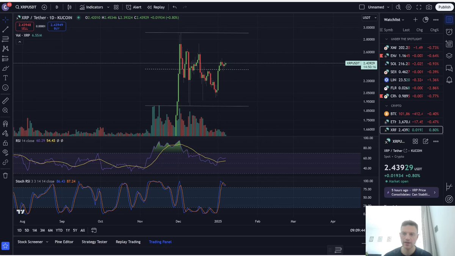The image size is (455, 256).
Task: Enter fullscreen mode
Action: pos(419,7)
